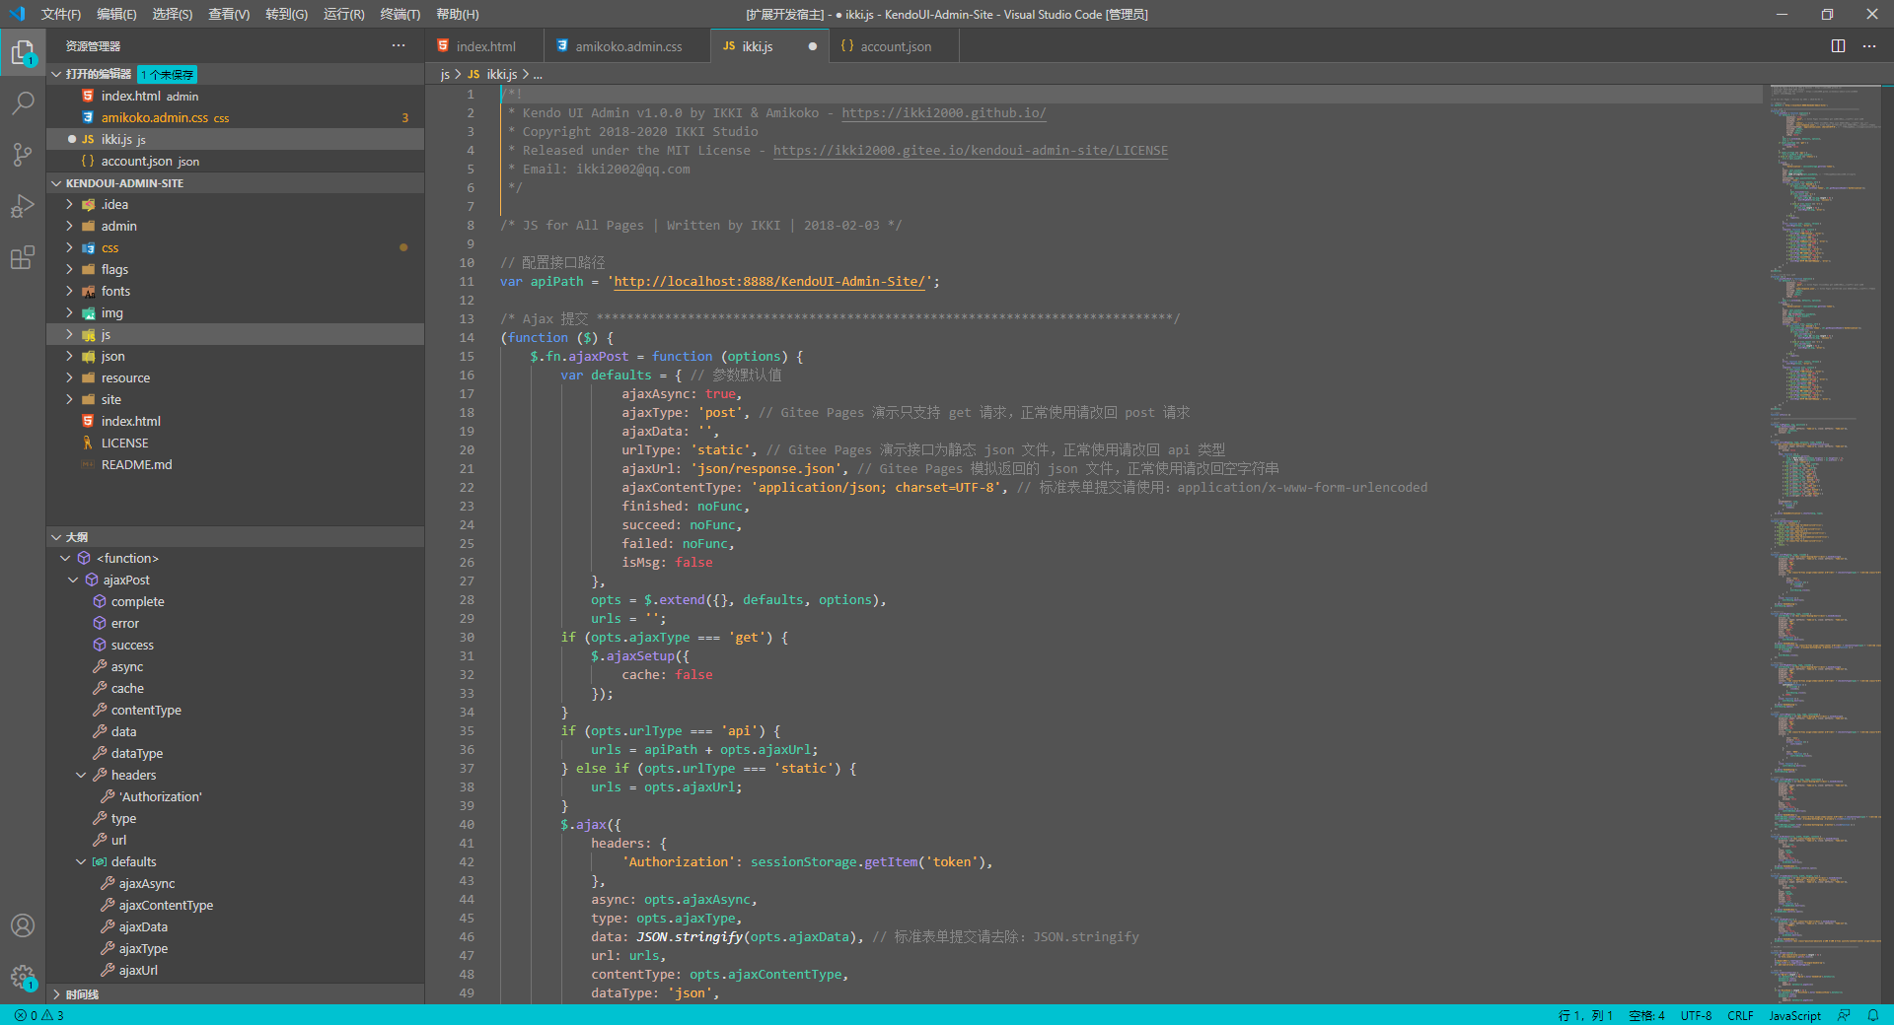This screenshot has width=1894, height=1025.
Task: Switch to amikoko.admin.css editor tab
Action: click(628, 46)
